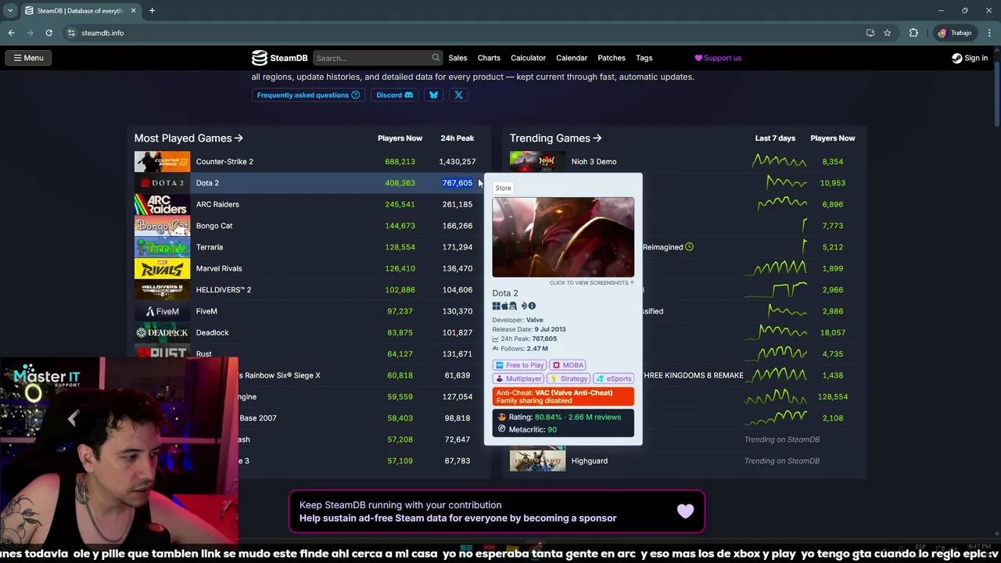1001x563 pixels.
Task: Open the Calculator menu item
Action: tap(528, 58)
